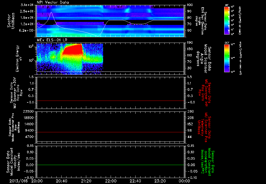
Task: Click the 'DEF' colorbar heading
Action: (x=227, y=43)
